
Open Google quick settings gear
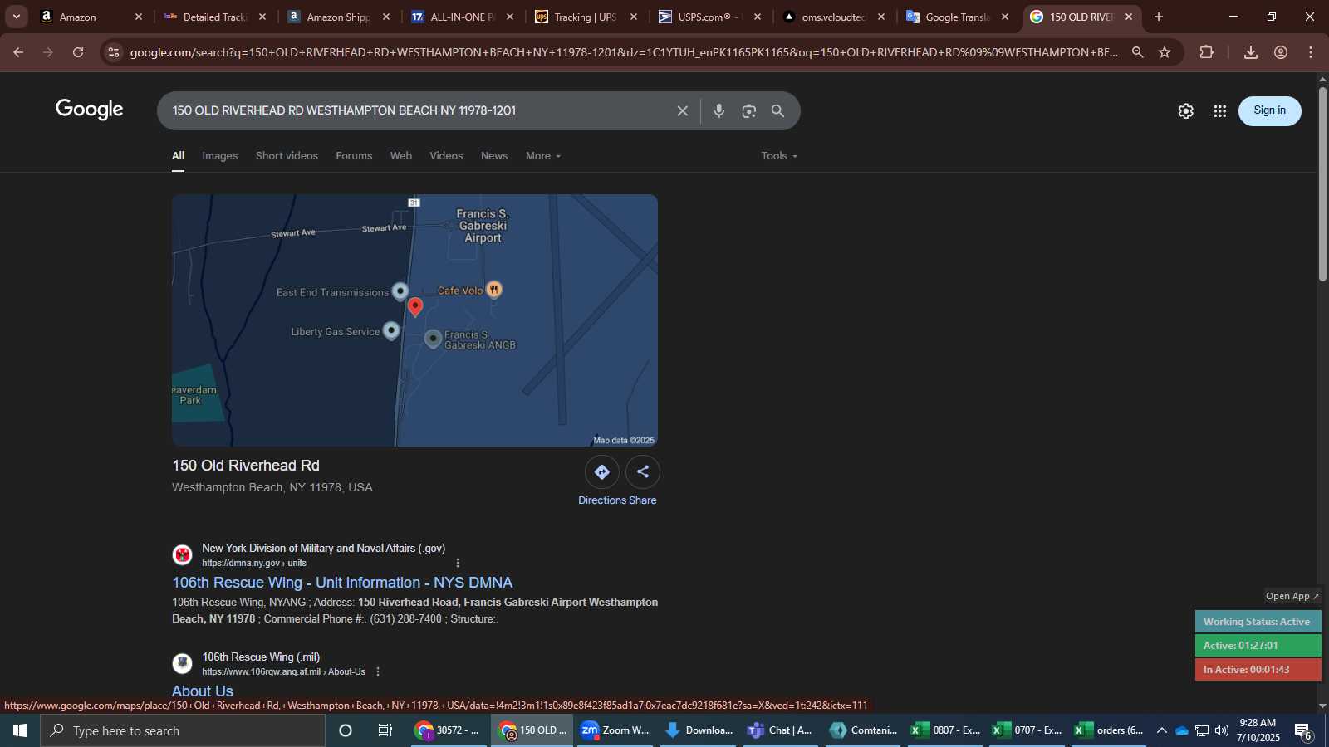pyautogui.click(x=1185, y=111)
